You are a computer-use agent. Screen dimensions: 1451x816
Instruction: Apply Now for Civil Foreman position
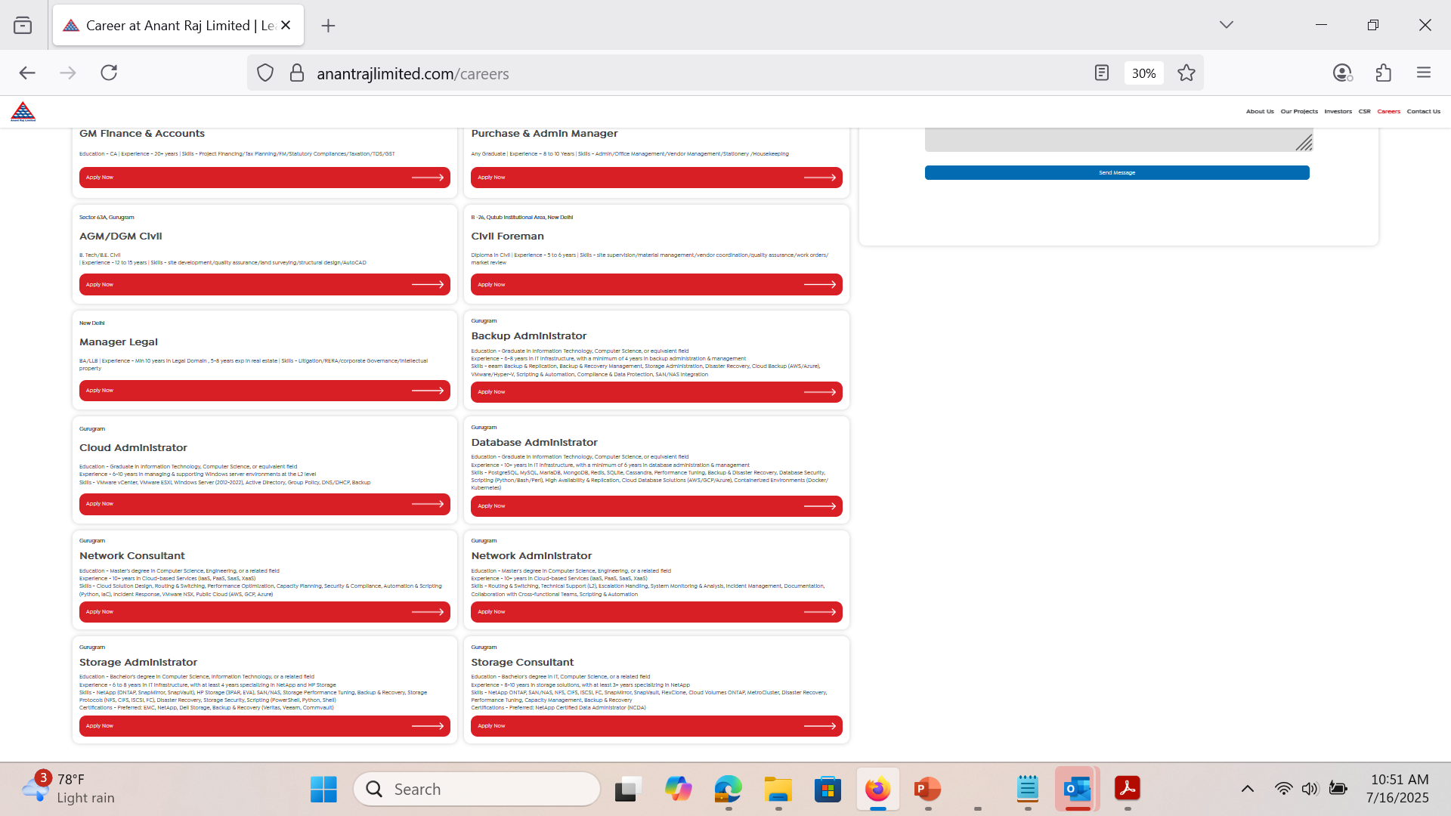pos(656,285)
